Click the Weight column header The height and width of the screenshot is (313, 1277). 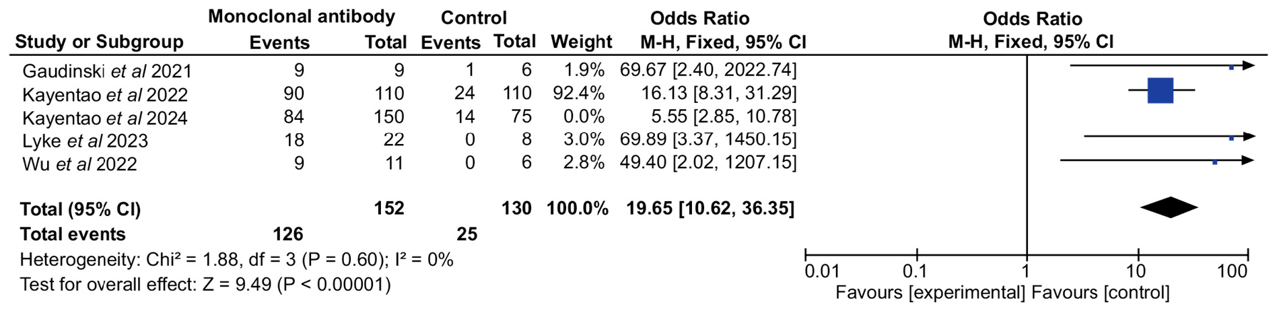click(x=581, y=42)
